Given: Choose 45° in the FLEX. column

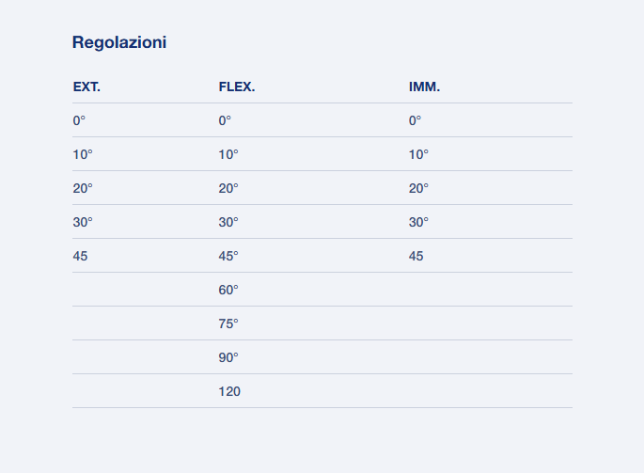Looking at the screenshot, I should (x=228, y=256).
